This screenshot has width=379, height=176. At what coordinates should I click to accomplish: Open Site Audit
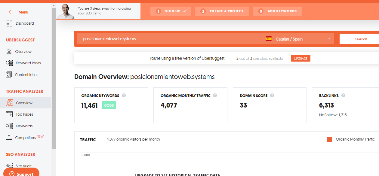coord(24,166)
